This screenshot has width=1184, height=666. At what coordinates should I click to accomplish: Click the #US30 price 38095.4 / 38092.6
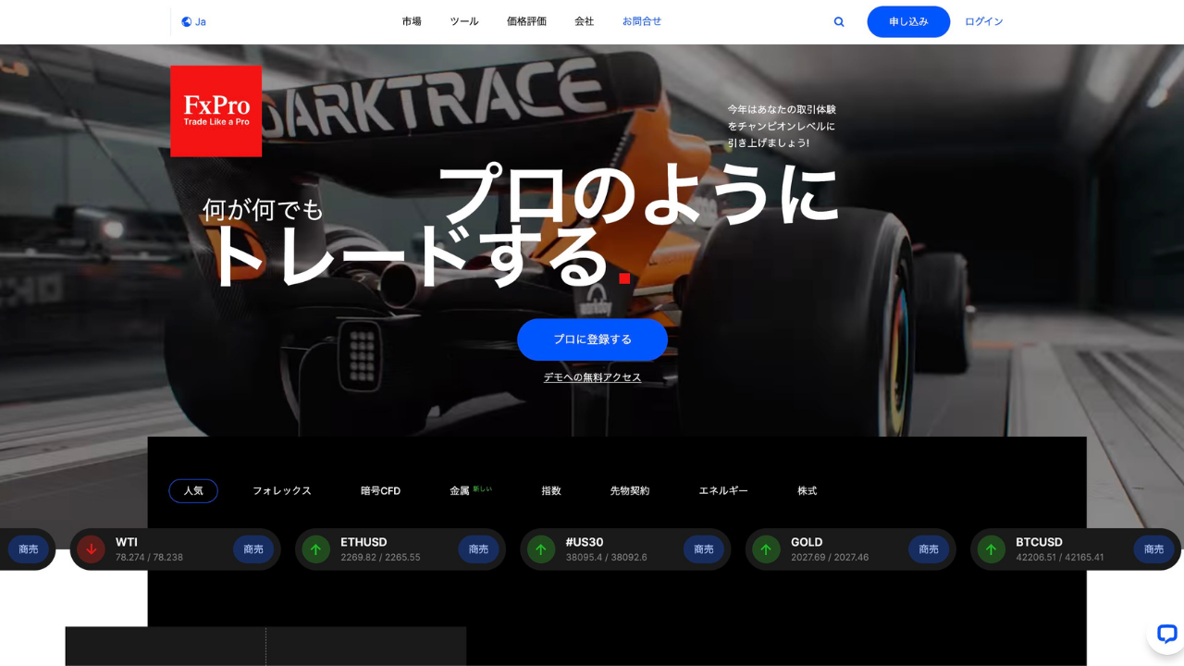coord(606,558)
